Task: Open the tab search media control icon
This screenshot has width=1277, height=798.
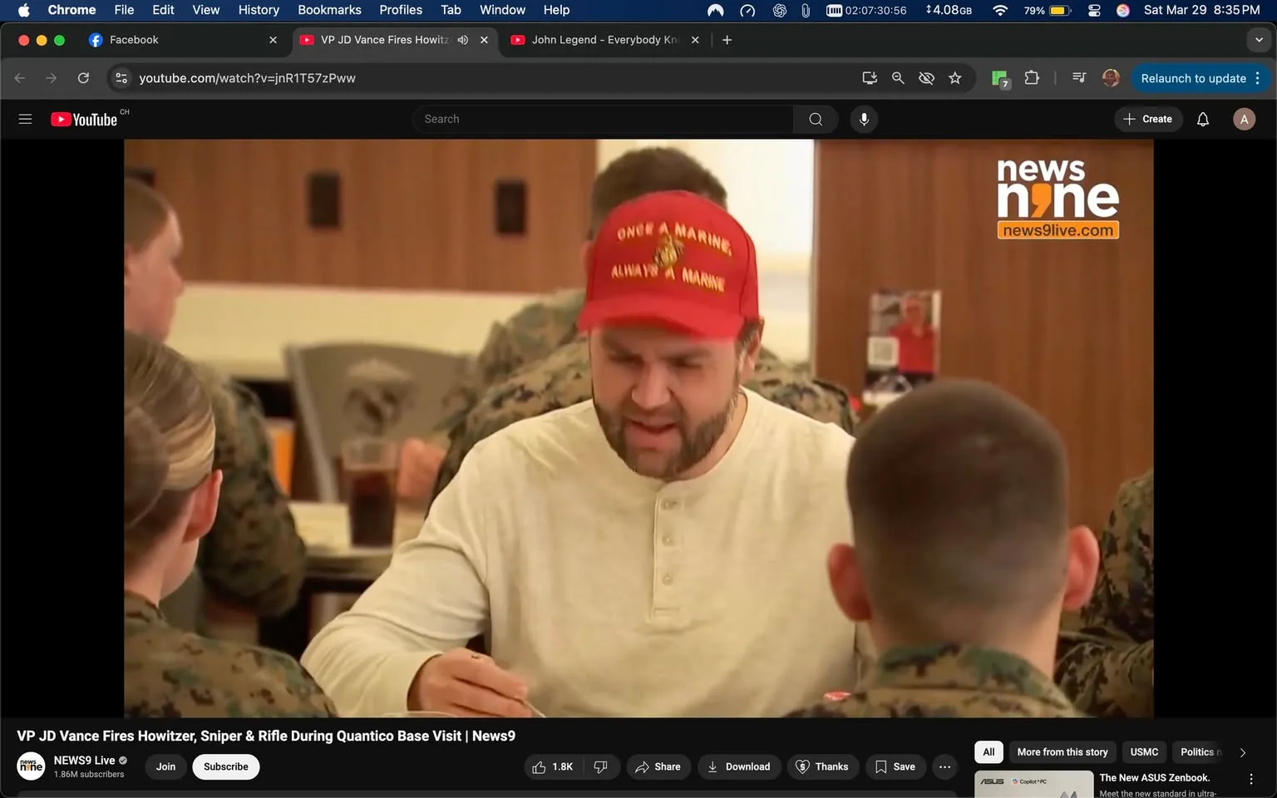Action: pos(1077,77)
